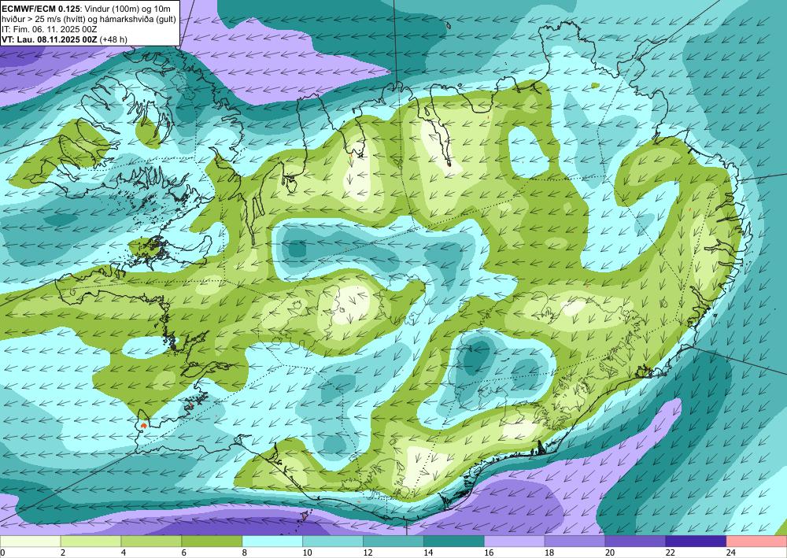Click the legend scale value 6
787x558 pixels.
(x=184, y=552)
